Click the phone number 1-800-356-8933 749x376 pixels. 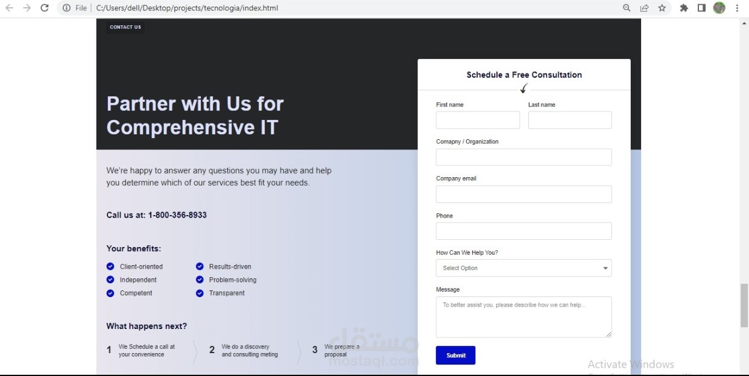(x=177, y=215)
